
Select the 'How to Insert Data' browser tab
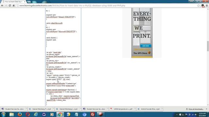click(x=14, y=2)
